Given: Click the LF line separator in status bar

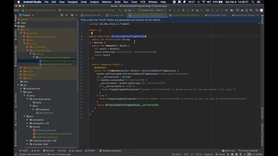Looking at the screenshot, I should [192, 154].
